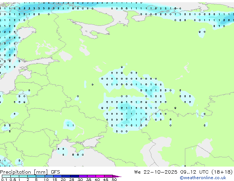Select the legend value '25'
Image resolution: width=234 pixels, height=181 pixels.
72,180
